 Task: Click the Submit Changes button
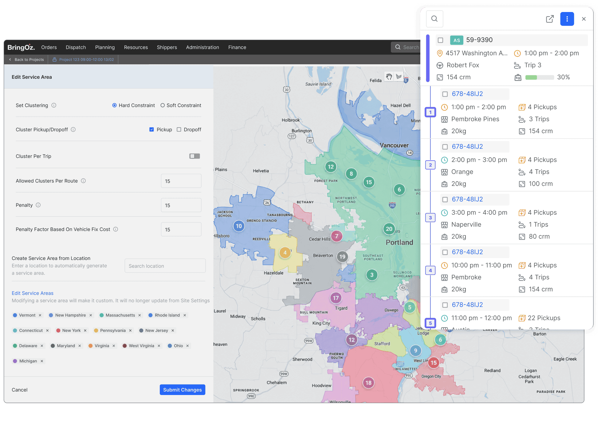(x=183, y=390)
